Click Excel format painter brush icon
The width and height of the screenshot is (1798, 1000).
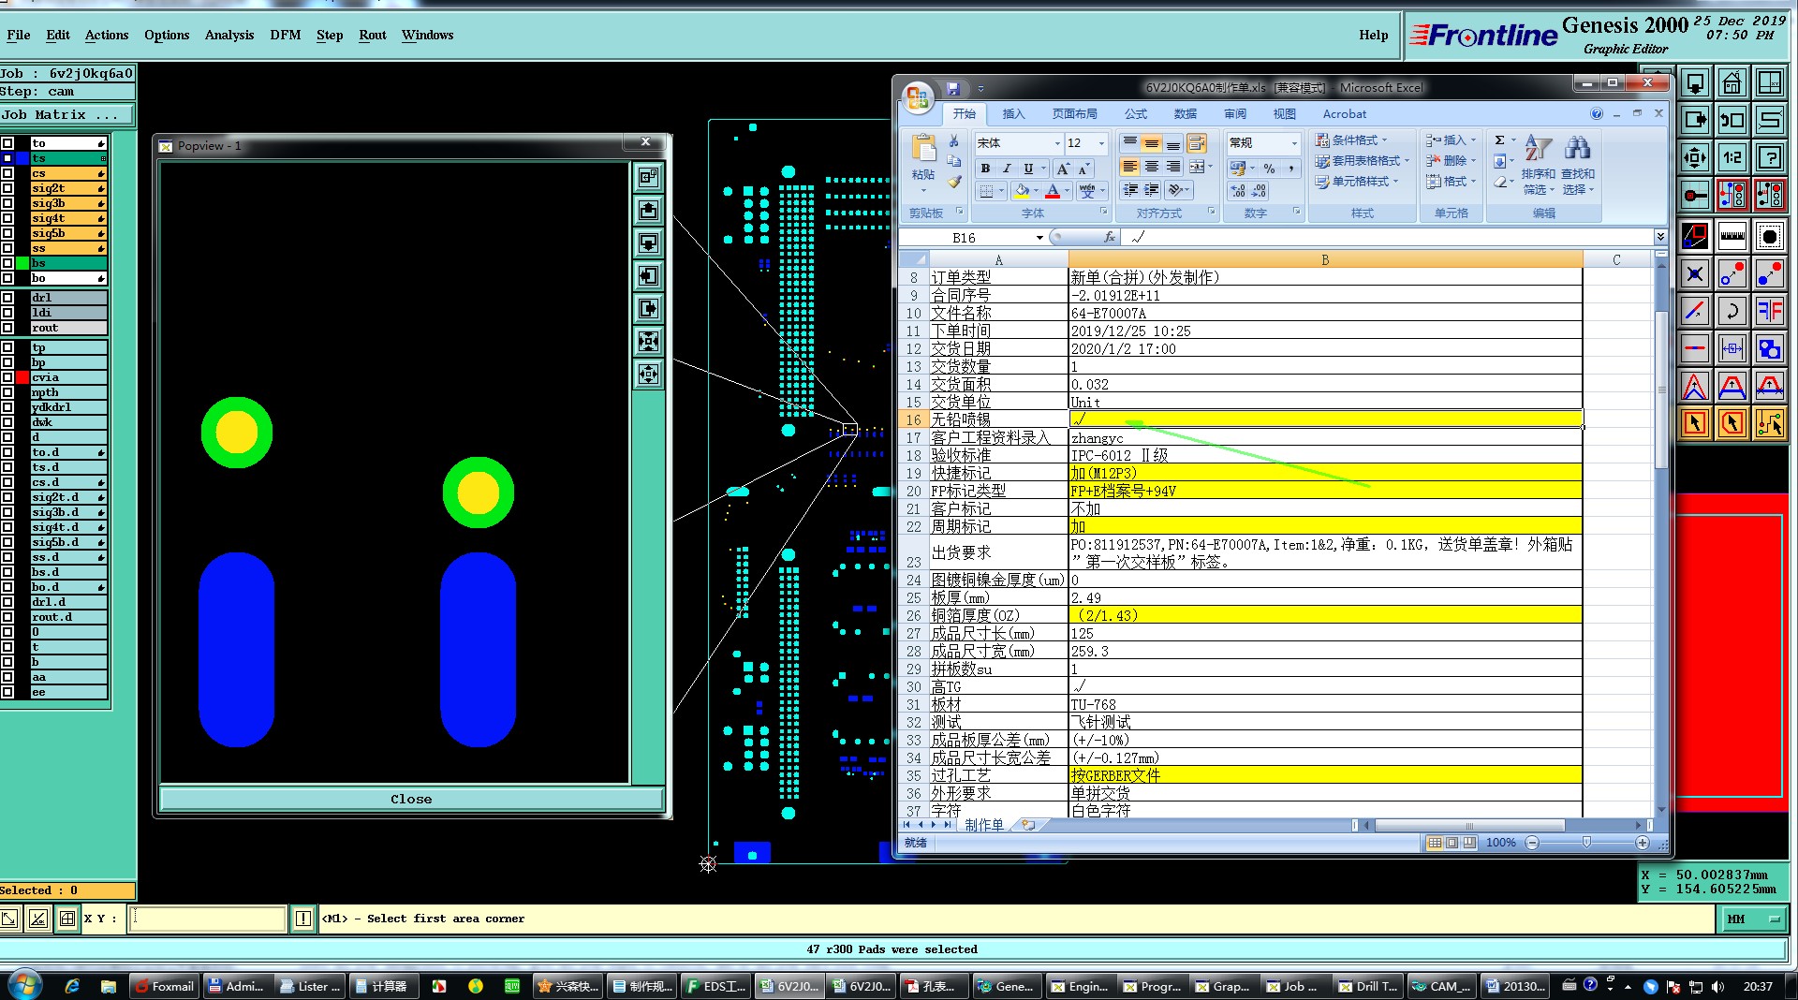[954, 182]
